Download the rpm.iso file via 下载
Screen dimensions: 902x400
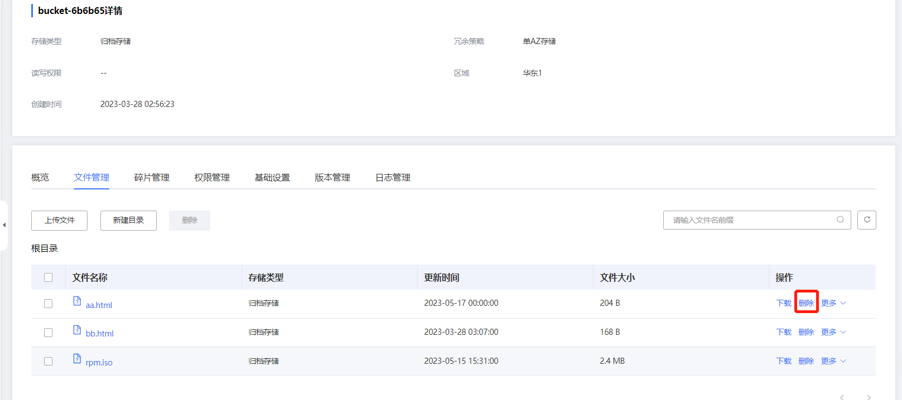click(784, 361)
